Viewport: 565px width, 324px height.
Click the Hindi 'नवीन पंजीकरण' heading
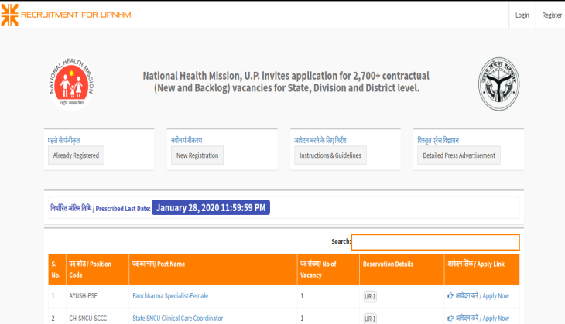coord(187,140)
